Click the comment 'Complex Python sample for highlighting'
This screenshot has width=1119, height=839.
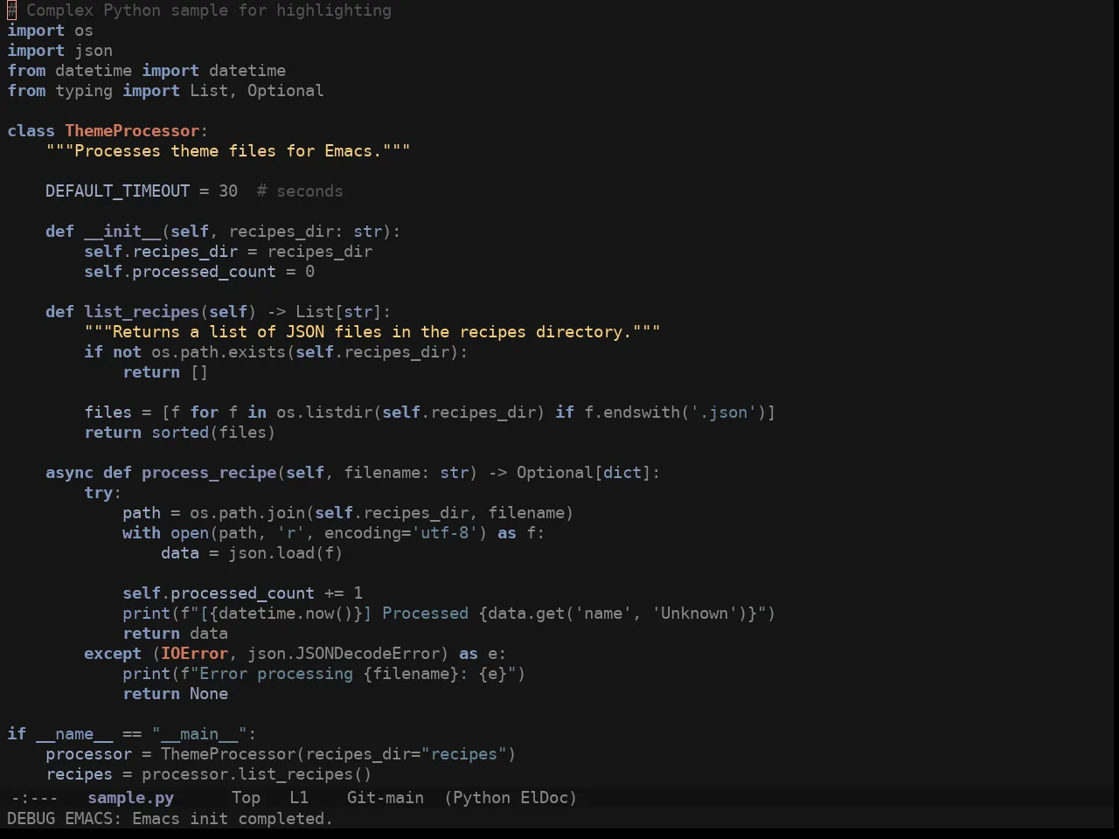tap(209, 10)
